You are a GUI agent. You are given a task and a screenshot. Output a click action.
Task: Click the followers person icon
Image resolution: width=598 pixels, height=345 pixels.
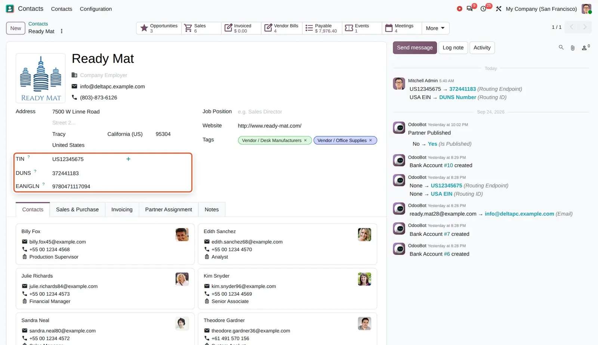(x=585, y=47)
